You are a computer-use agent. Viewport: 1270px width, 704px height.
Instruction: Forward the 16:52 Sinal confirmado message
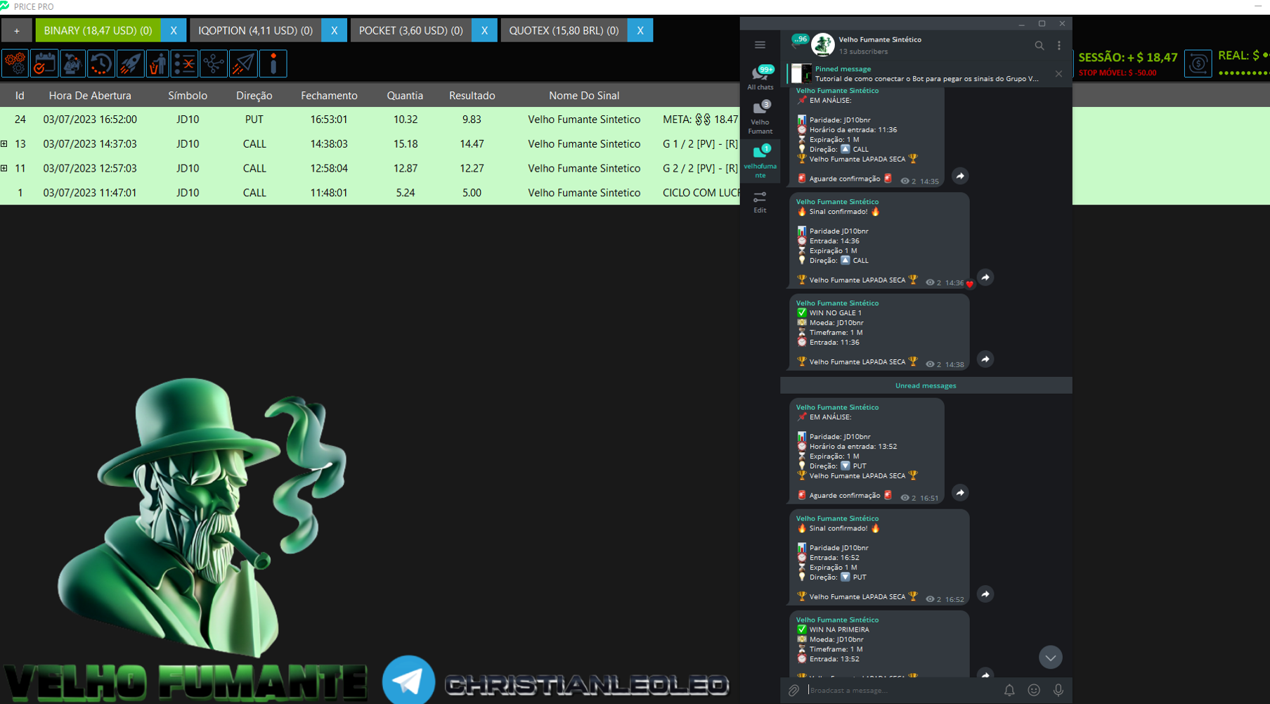(x=985, y=594)
